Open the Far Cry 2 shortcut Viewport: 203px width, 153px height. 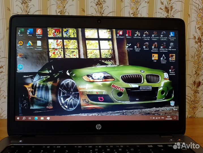coord(172,57)
